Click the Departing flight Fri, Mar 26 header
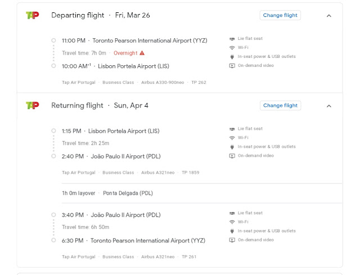 (100, 15)
